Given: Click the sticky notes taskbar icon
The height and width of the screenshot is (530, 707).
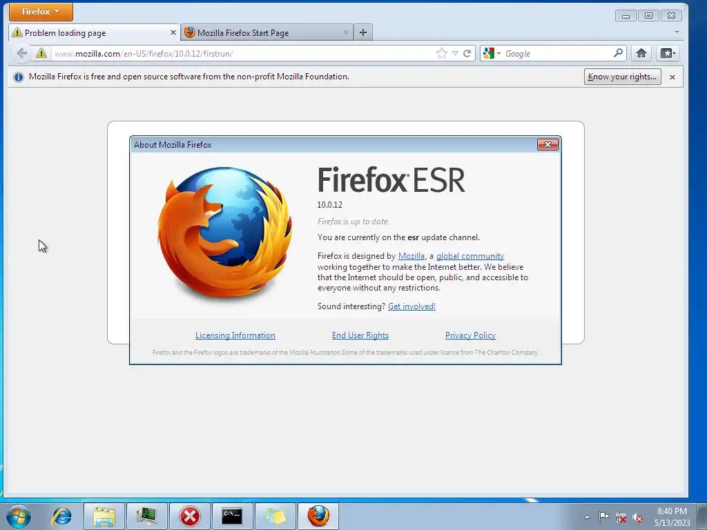Looking at the screenshot, I should [275, 516].
